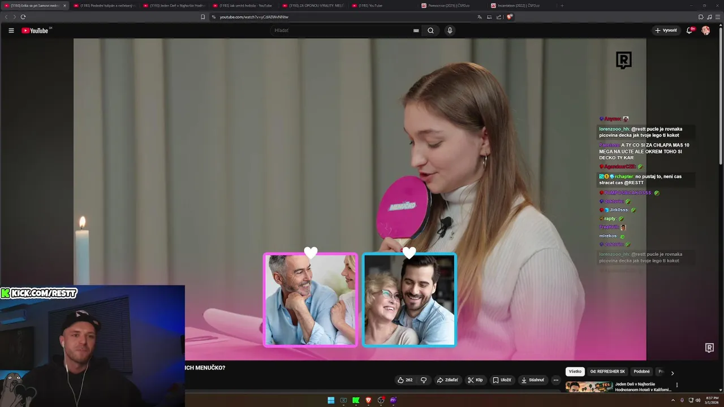Go back in browser history

coord(7,17)
